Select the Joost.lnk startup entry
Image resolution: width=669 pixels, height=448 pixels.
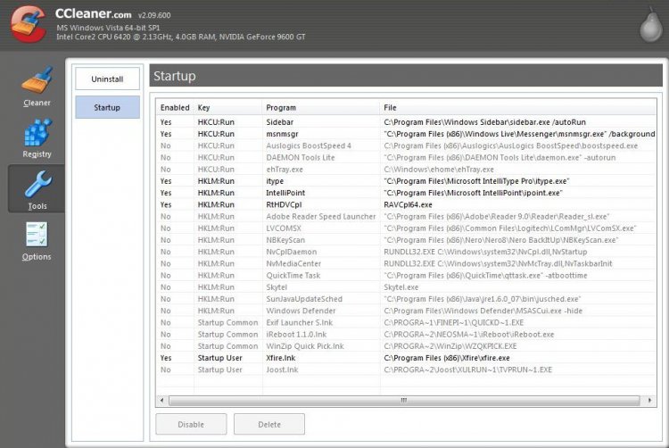pyautogui.click(x=406, y=370)
